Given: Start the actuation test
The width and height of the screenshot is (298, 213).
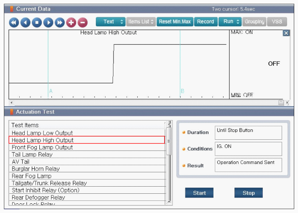Looking at the screenshot, I should point(199,193).
